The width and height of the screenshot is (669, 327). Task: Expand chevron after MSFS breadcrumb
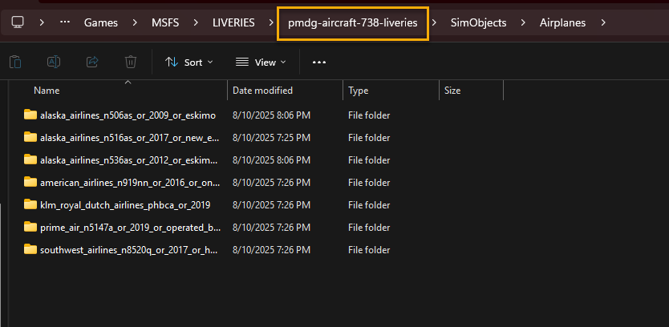[196, 22]
